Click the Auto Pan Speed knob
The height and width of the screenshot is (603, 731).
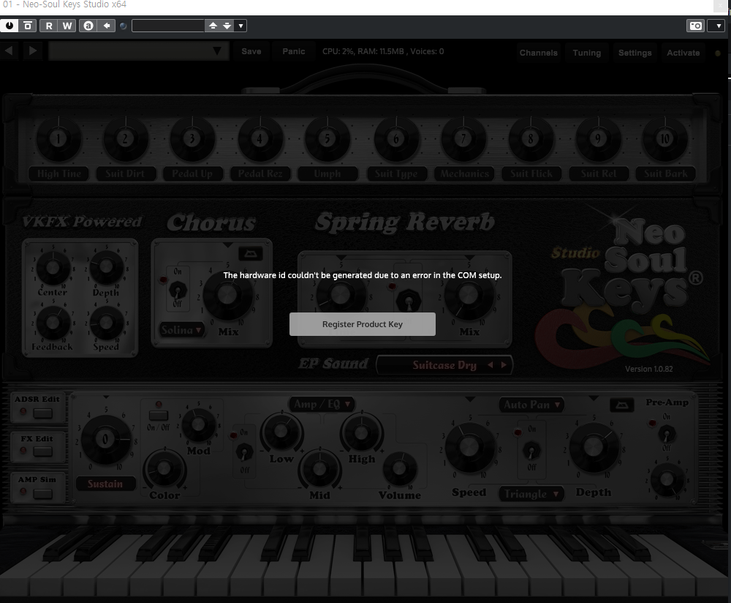point(469,447)
